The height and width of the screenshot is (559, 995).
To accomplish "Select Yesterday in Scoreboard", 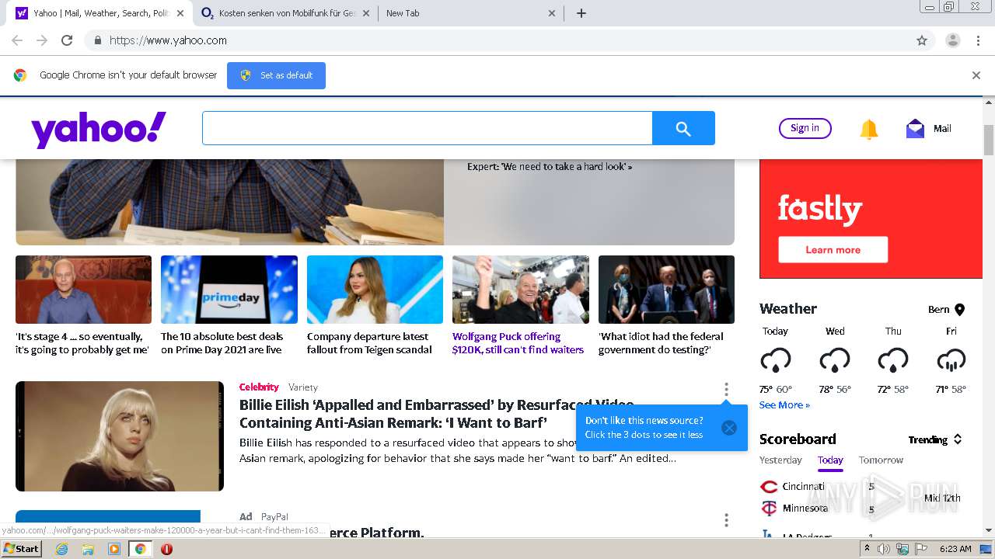I will click(780, 460).
